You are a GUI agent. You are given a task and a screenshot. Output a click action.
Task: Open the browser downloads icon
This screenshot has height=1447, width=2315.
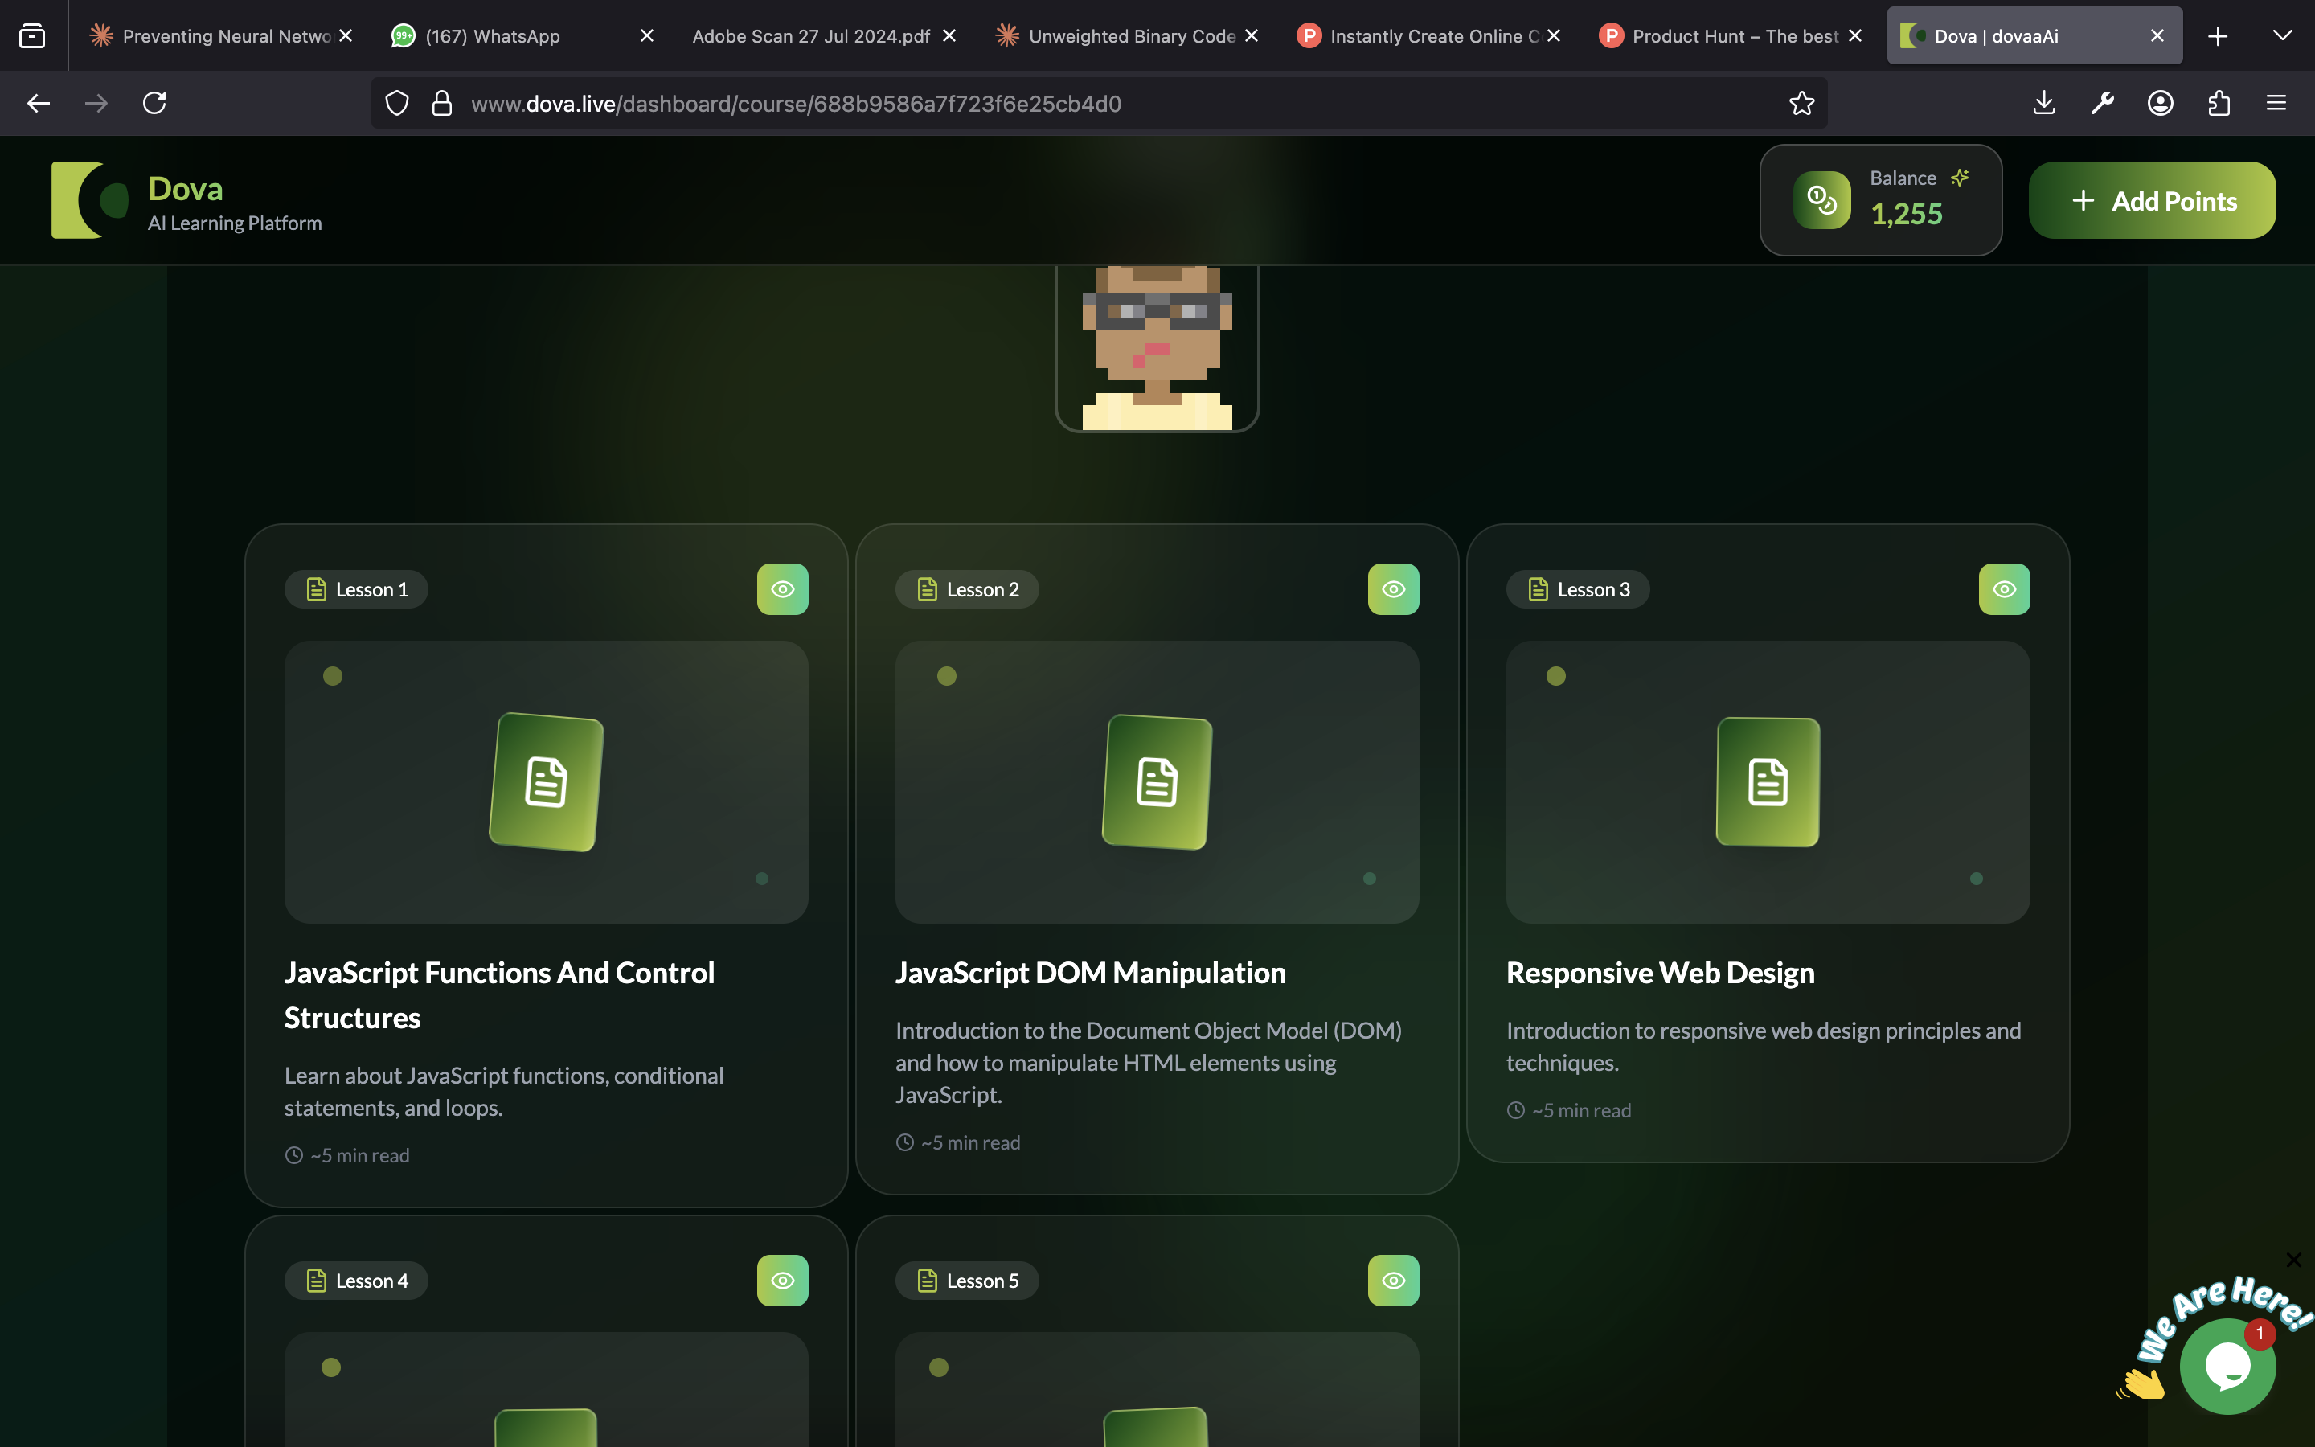[2043, 104]
